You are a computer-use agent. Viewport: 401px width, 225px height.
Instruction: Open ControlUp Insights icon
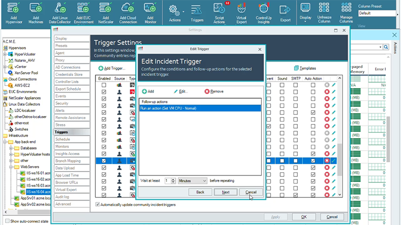264,13
